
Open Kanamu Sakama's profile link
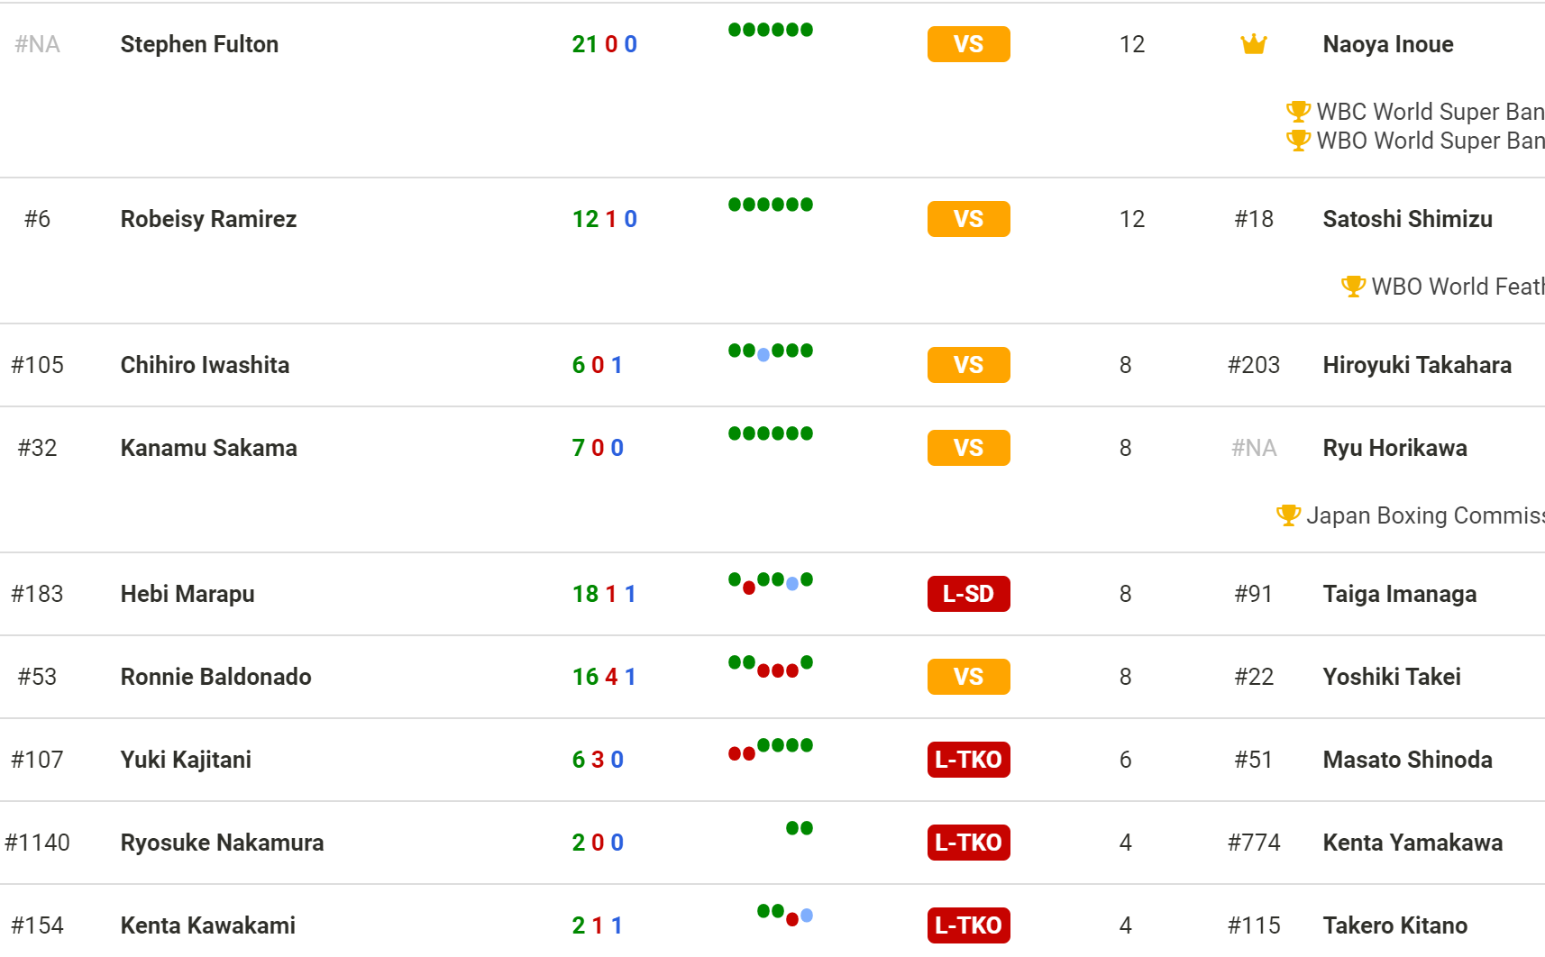[x=208, y=448]
